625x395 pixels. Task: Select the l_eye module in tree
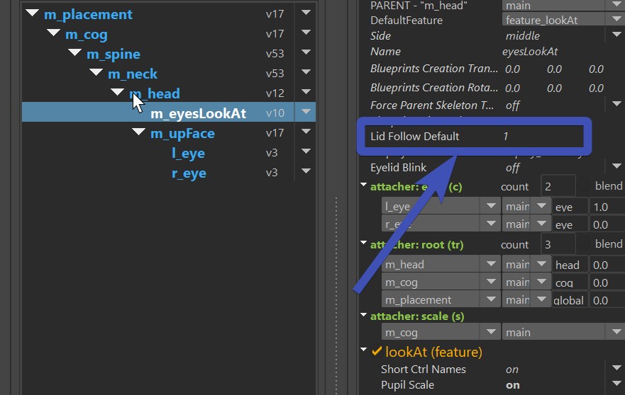point(188,153)
